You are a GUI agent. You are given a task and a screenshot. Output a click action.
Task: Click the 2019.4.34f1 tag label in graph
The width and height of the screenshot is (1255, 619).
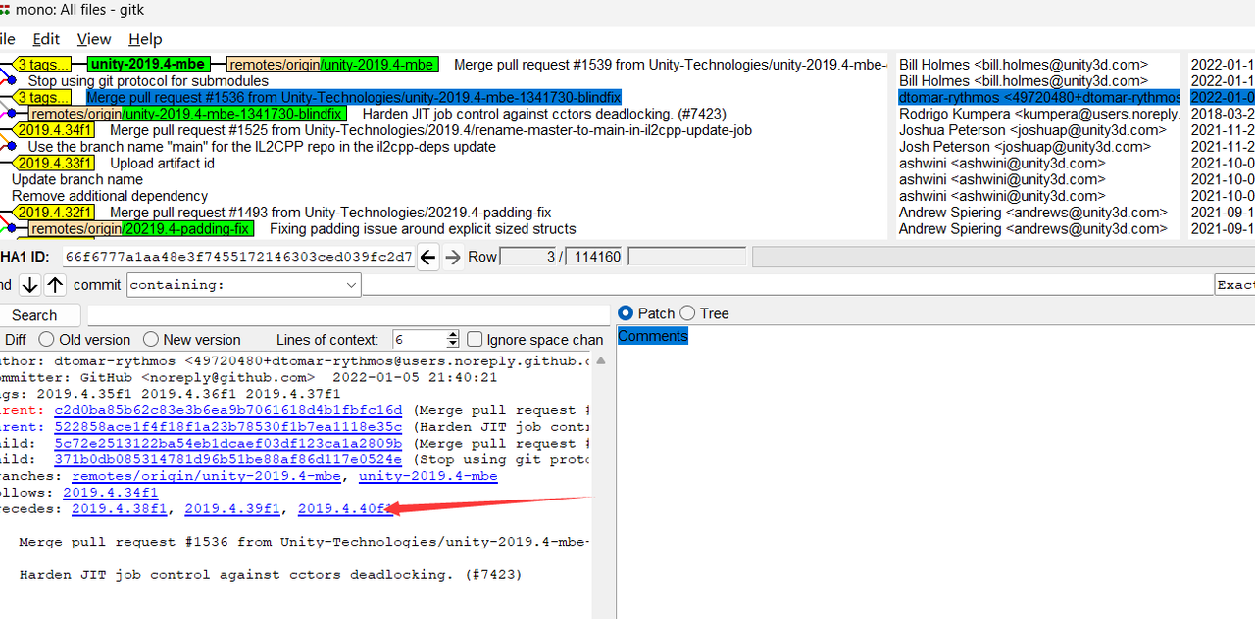[55, 130]
